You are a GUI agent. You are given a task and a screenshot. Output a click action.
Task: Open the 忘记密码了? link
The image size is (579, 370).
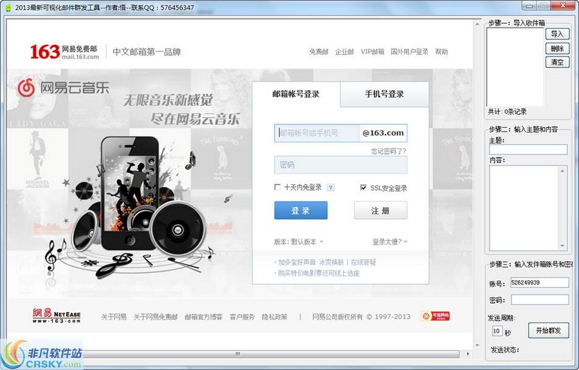(x=388, y=152)
